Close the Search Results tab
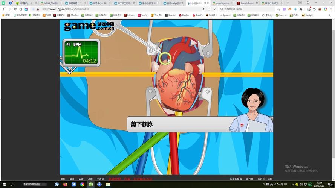The image size is (335, 188). click(257, 3)
